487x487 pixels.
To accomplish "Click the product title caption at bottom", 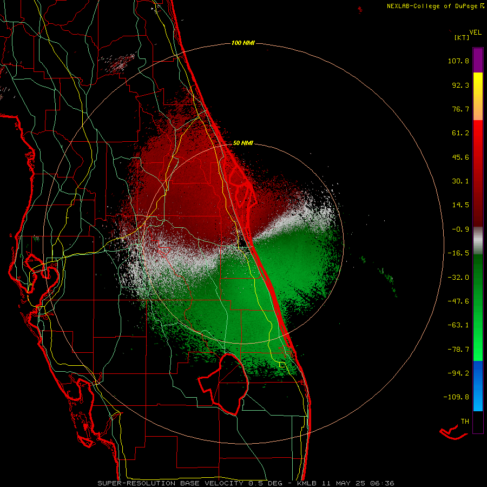I will [246, 483].
